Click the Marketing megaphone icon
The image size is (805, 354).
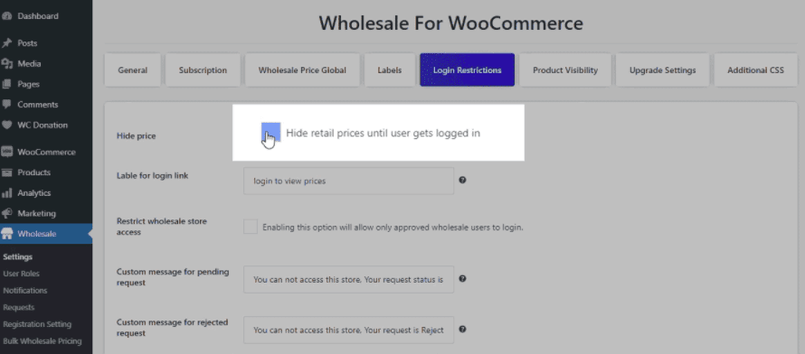click(x=6, y=213)
